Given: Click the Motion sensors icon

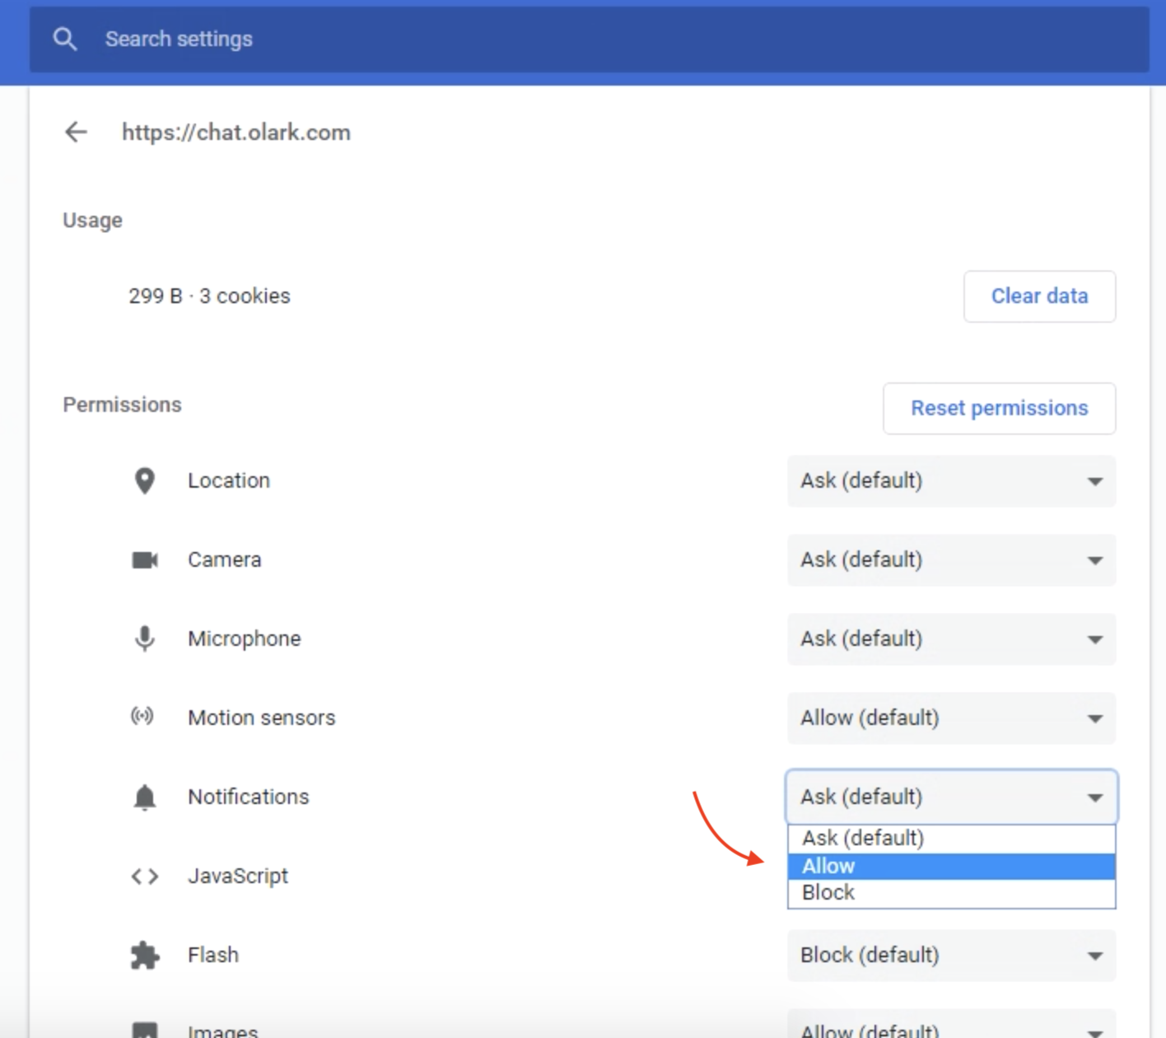Looking at the screenshot, I should [x=142, y=717].
